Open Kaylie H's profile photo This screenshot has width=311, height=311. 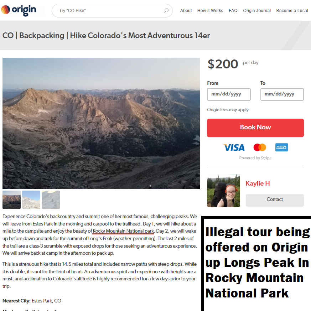(x=223, y=190)
